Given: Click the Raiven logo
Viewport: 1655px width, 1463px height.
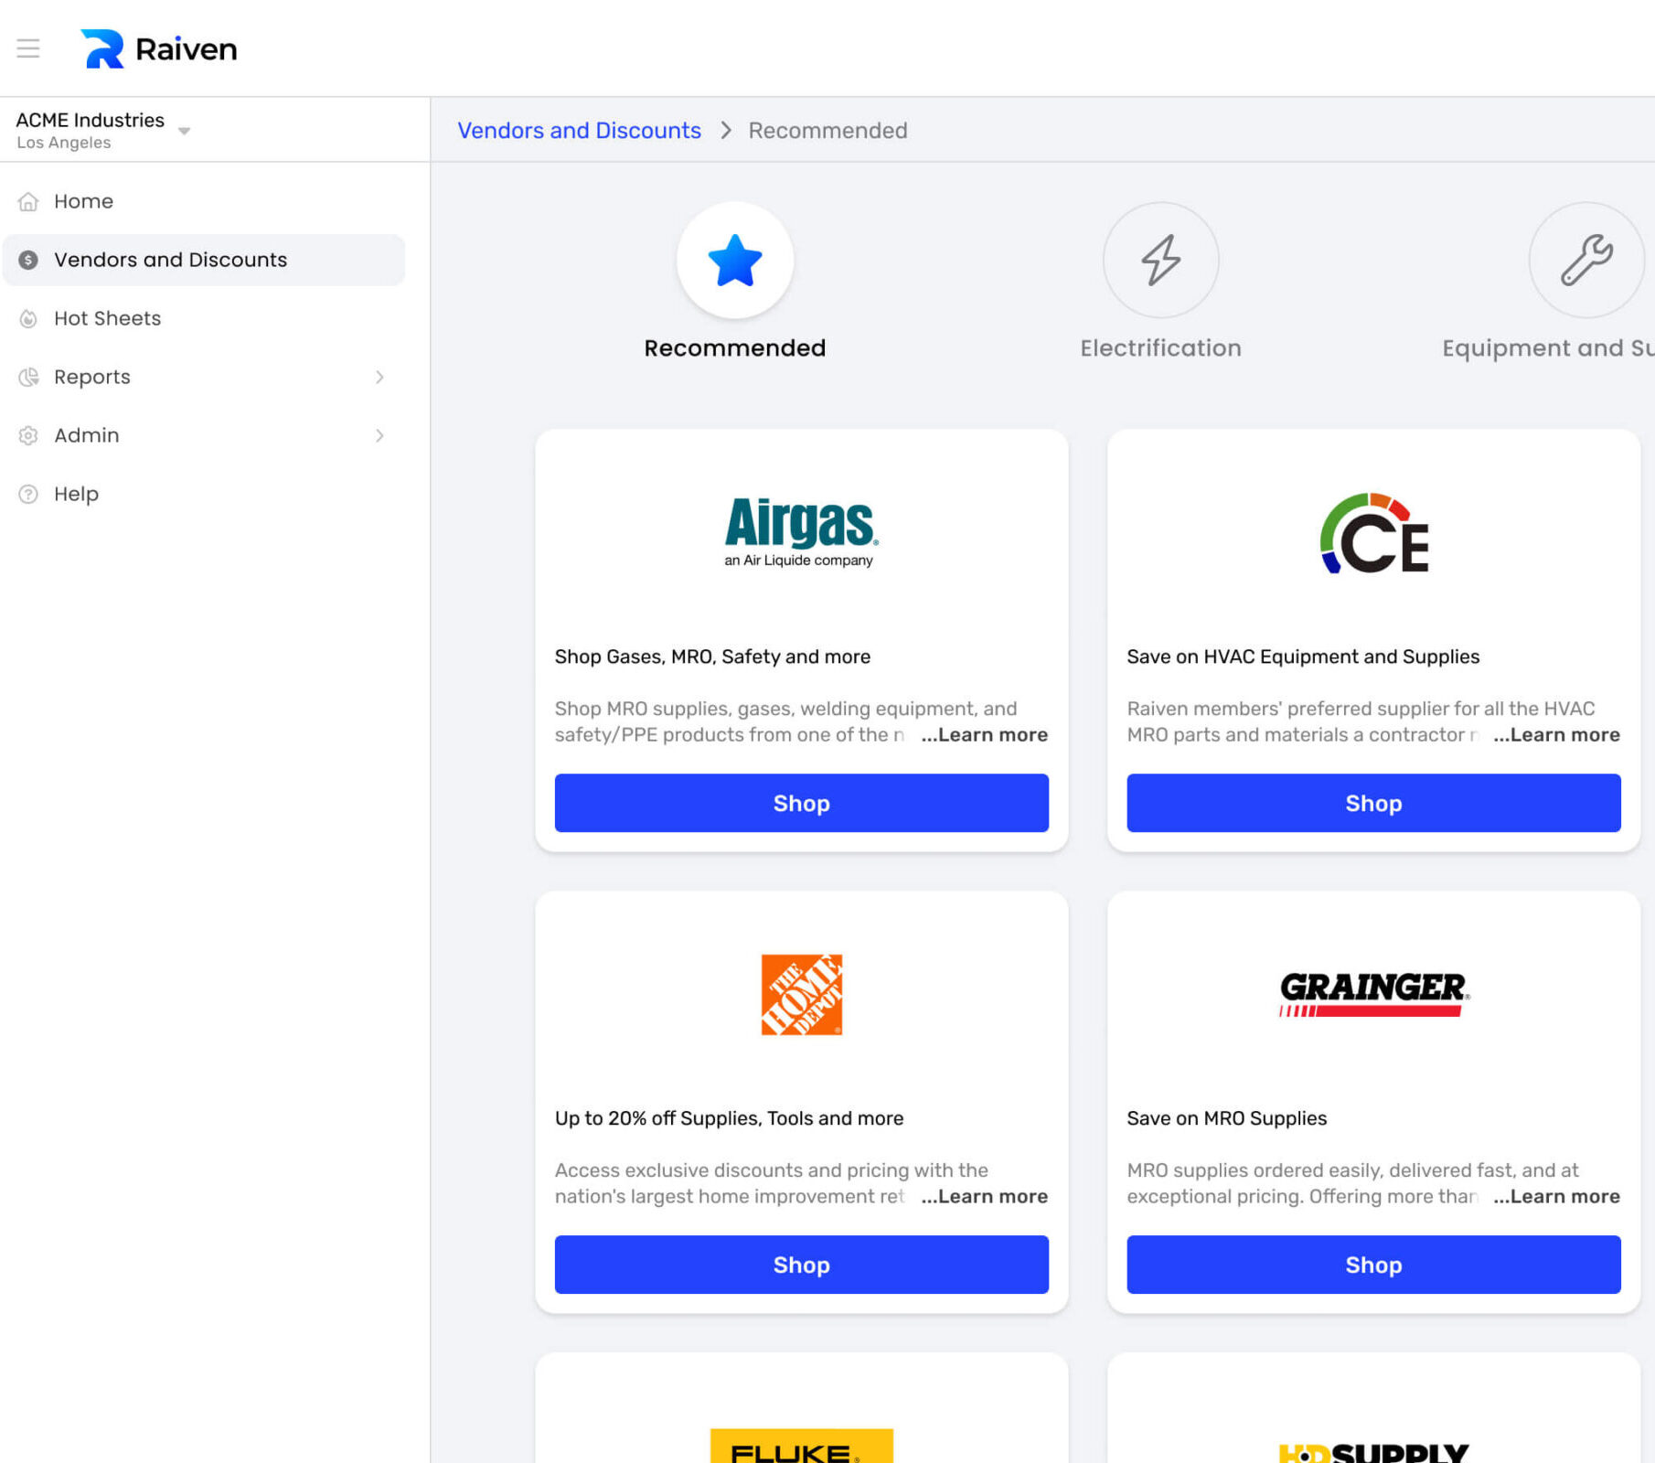Looking at the screenshot, I should click(x=159, y=48).
